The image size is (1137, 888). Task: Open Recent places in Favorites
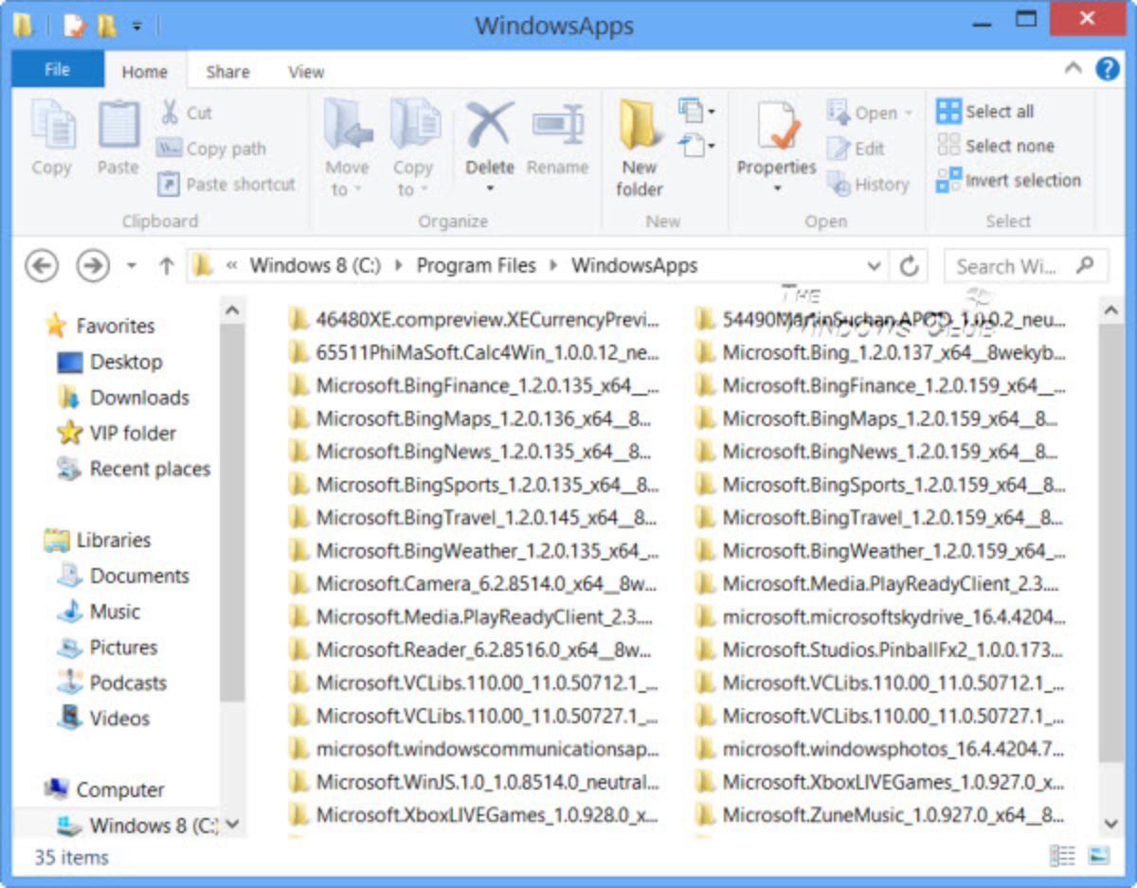(x=134, y=469)
